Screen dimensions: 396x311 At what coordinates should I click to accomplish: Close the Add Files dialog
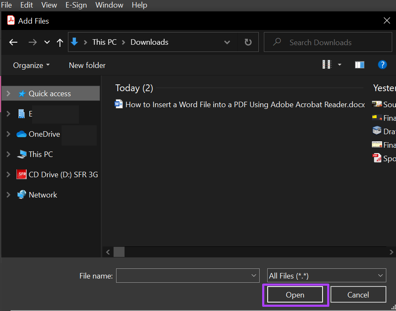click(387, 21)
